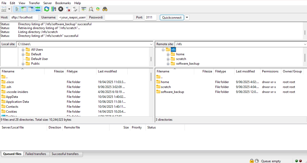Cancel the current operation
307x163 pixels.
[x=61, y=9]
